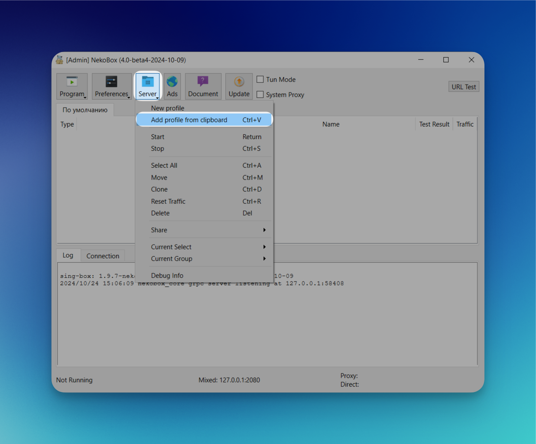This screenshot has height=444, width=536.
Task: Click the Proxy: status label
Action: (349, 376)
